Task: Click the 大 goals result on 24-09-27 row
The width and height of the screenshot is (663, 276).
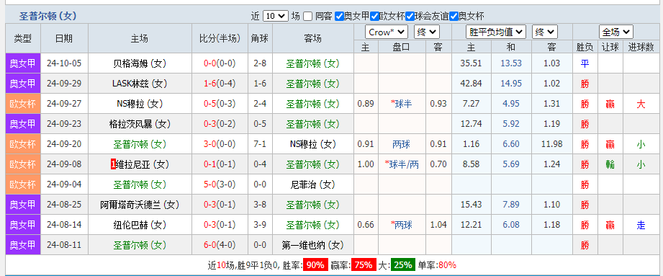Action: tap(641, 104)
